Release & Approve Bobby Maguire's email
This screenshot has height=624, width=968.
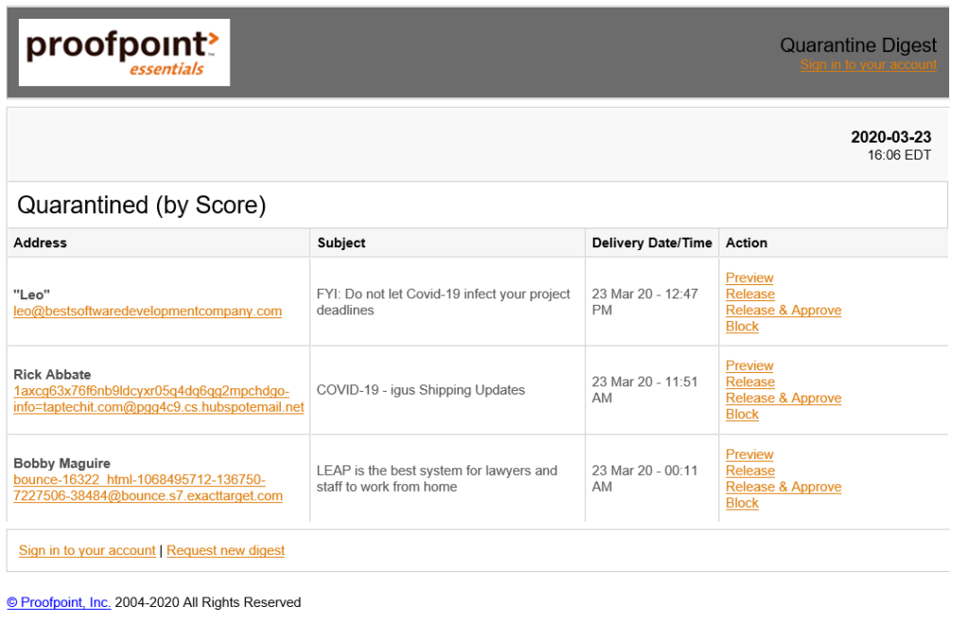tap(783, 487)
